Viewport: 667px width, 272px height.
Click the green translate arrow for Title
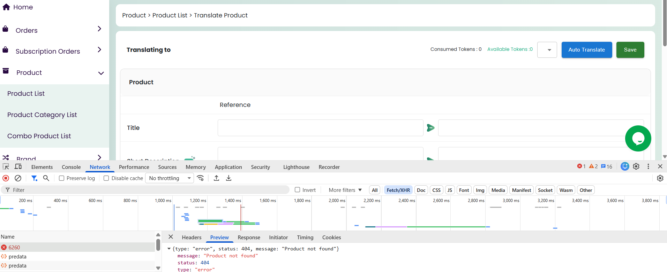pos(431,128)
